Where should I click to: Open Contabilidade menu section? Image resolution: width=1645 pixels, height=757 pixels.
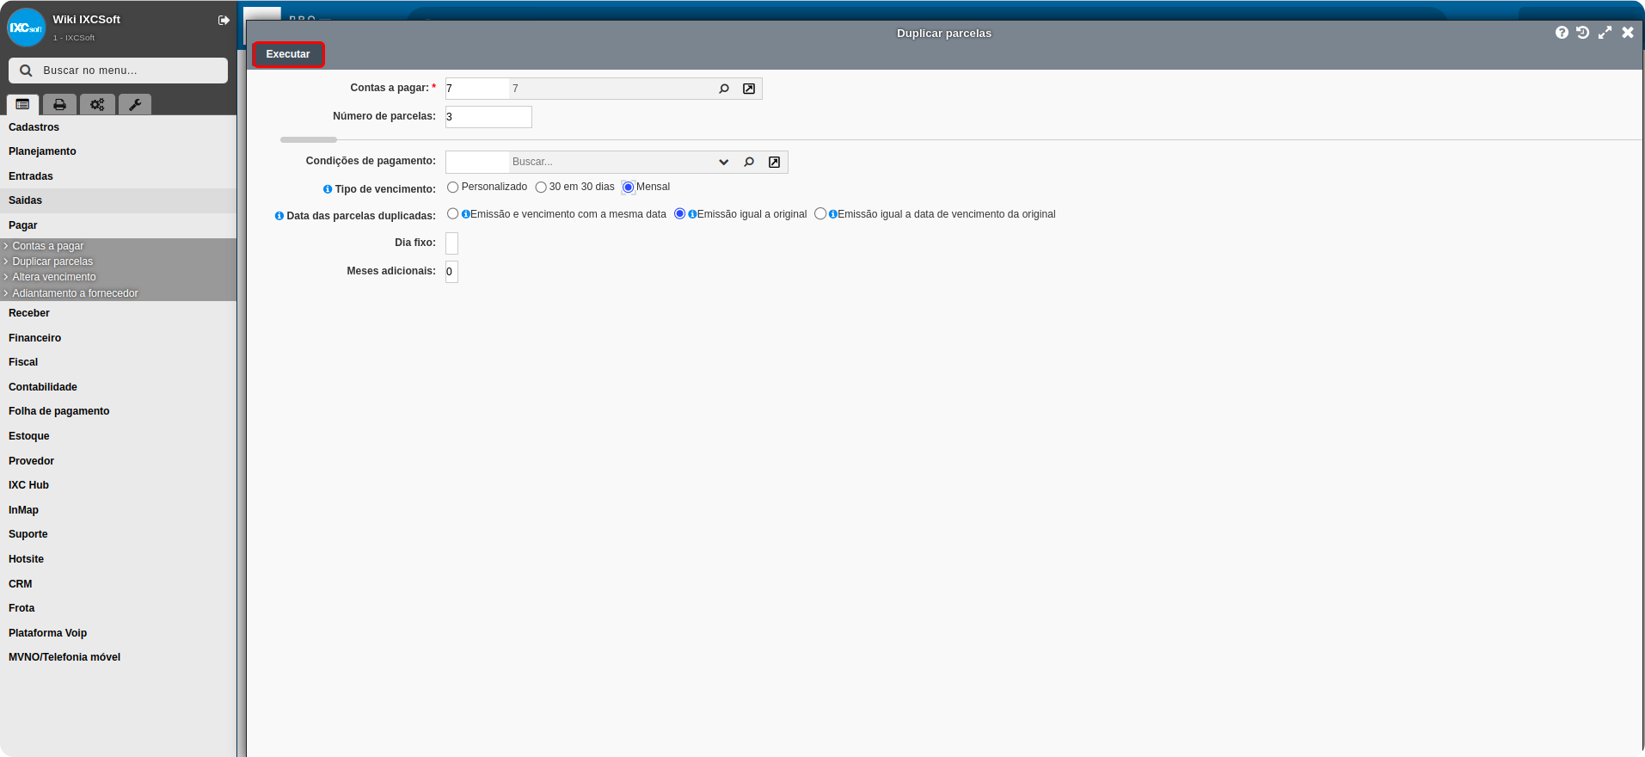click(118, 387)
